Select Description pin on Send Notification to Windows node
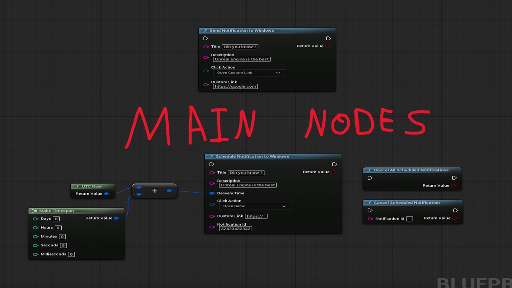Image resolution: width=512 pixels, height=288 pixels. [x=206, y=57]
